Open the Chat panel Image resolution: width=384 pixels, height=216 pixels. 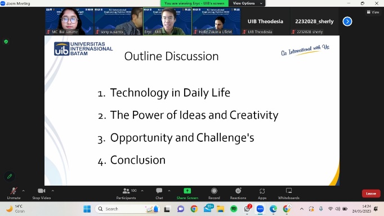159,193
